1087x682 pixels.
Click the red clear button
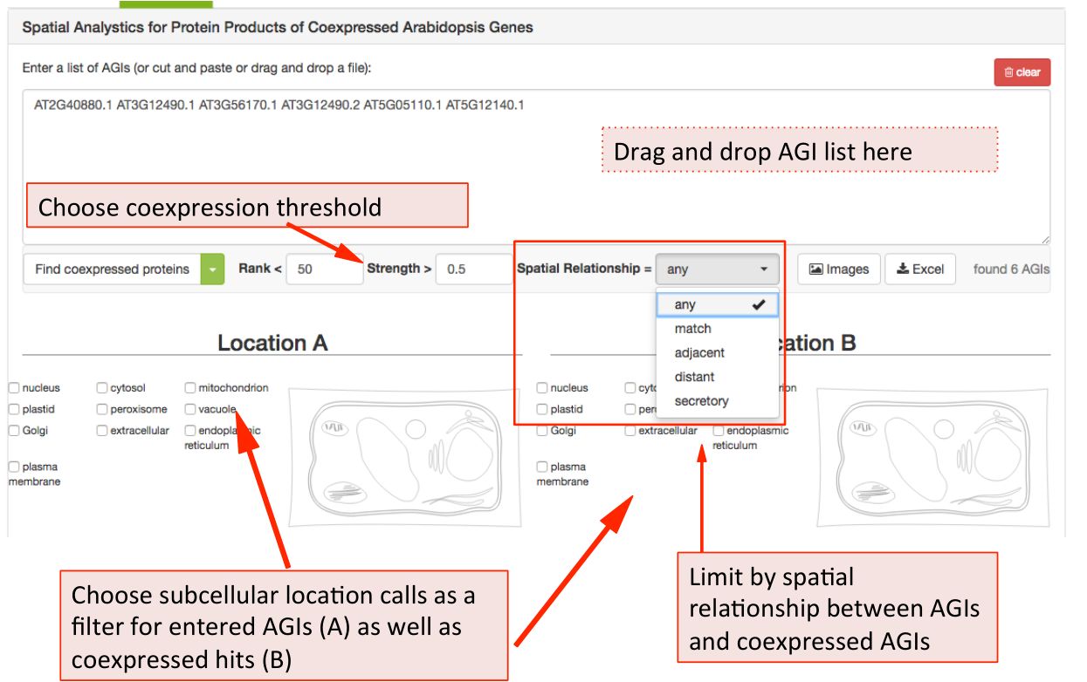pos(1022,72)
